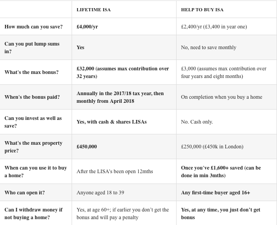Image resolution: width=277 pixels, height=225 pixels.
Task: Select 'When's the bonus paid?' row label
Action: (32, 97)
